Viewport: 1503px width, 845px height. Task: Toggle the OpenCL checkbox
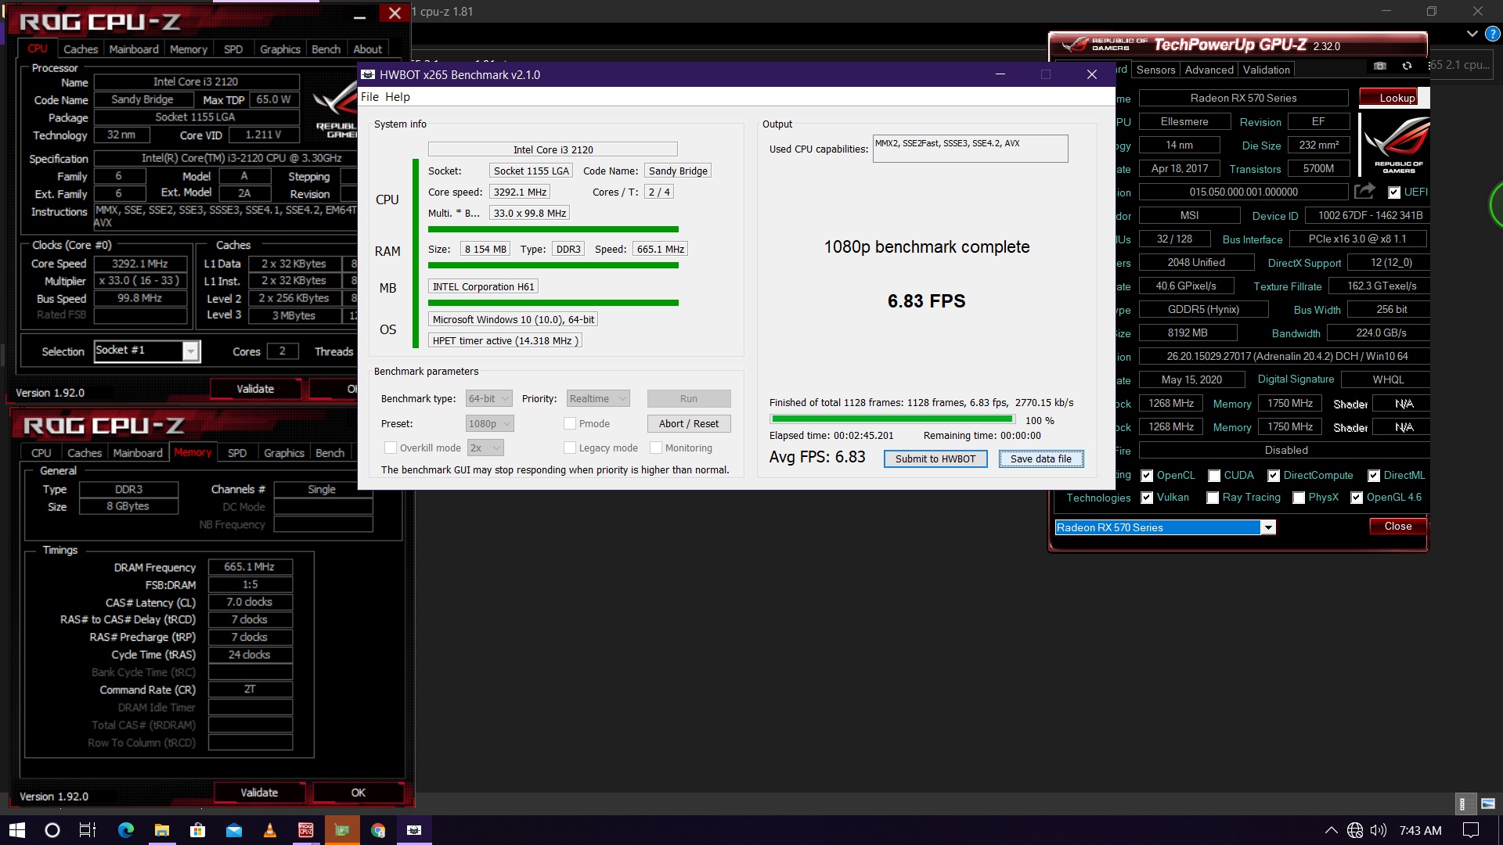point(1147,476)
